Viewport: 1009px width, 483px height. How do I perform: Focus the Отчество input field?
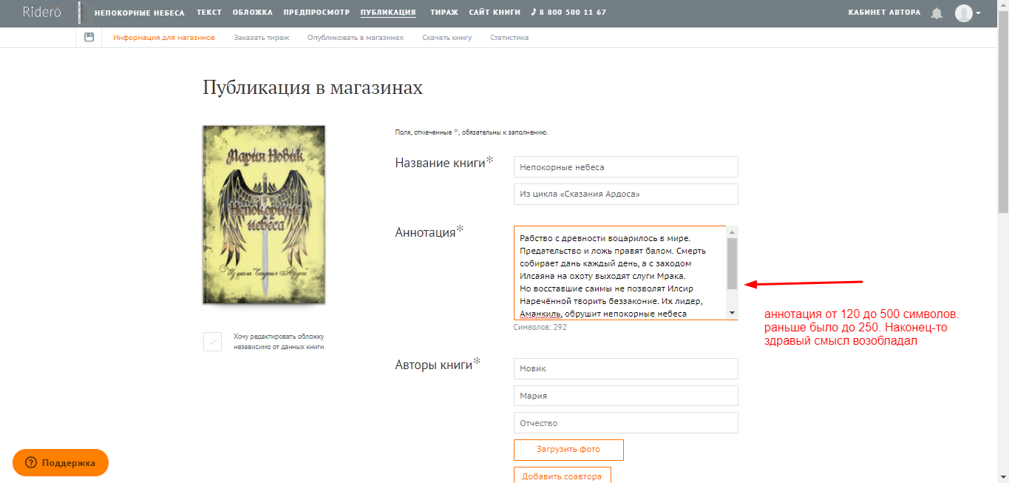(626, 423)
